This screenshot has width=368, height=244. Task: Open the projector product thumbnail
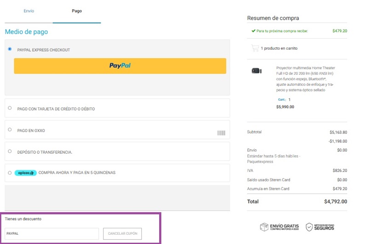tap(257, 71)
